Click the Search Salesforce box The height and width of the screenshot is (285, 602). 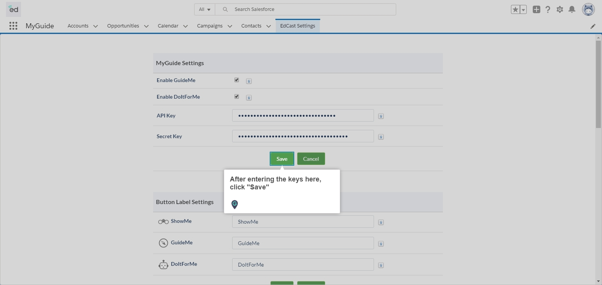pyautogui.click(x=306, y=9)
